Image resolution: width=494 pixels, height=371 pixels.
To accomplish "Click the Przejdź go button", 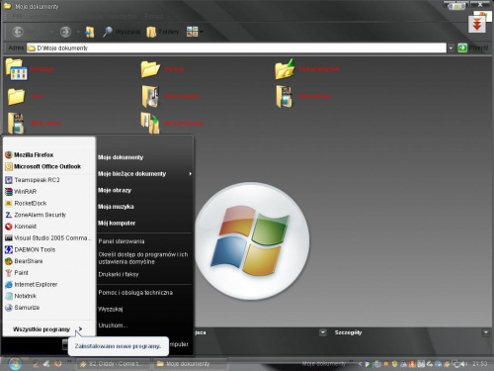I will pos(473,48).
